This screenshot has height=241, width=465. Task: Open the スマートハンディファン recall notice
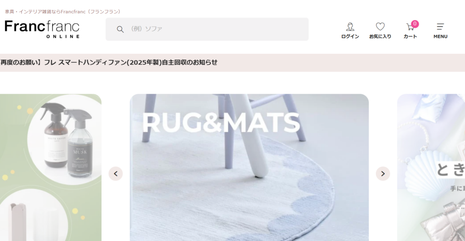(x=109, y=62)
